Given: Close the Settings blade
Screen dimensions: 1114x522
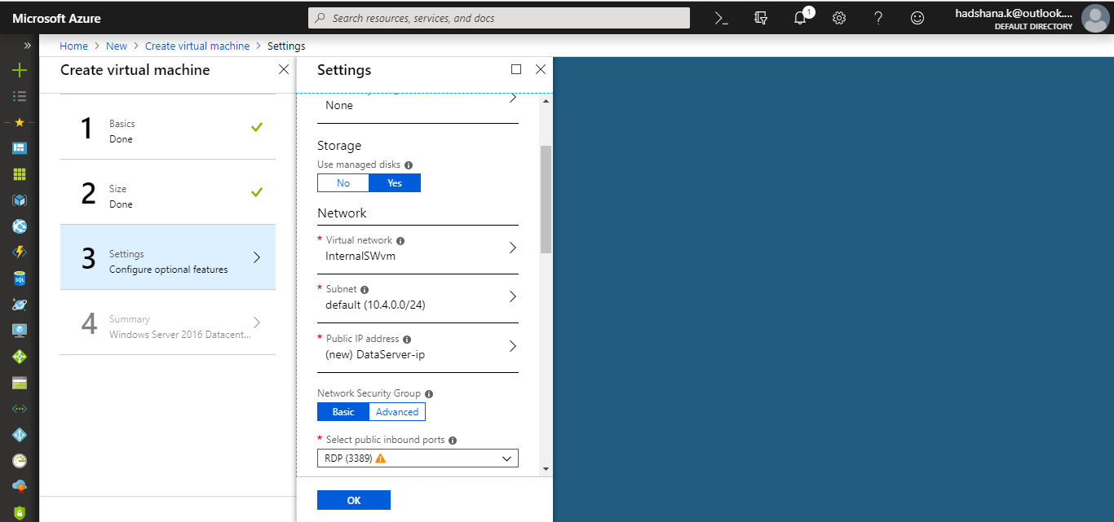Looking at the screenshot, I should coord(540,69).
